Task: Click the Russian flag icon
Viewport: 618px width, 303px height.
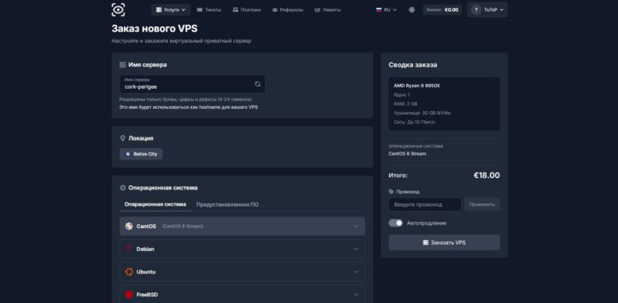Action: 379,10
